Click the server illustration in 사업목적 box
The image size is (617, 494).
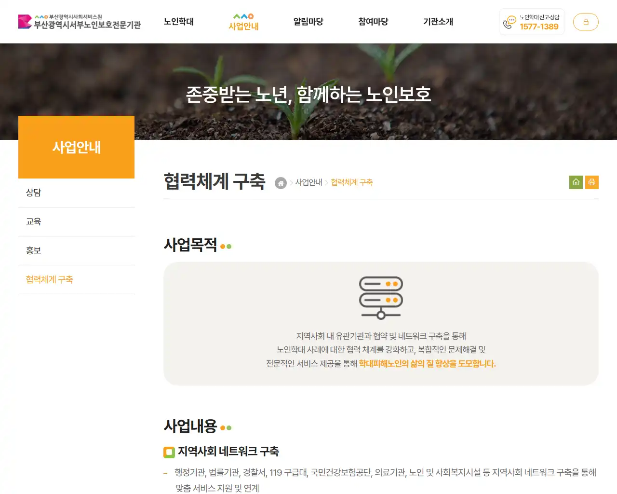(380, 297)
